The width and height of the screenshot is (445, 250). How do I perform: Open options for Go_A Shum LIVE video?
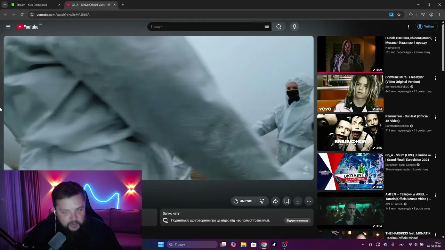pyautogui.click(x=435, y=157)
